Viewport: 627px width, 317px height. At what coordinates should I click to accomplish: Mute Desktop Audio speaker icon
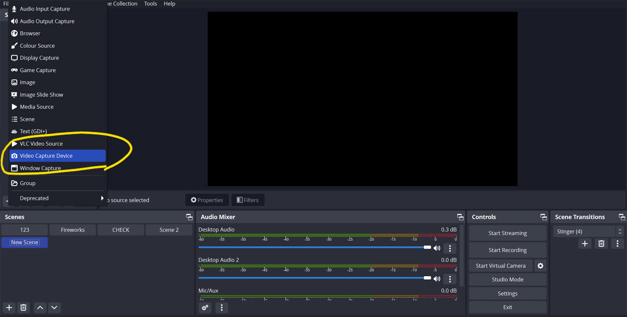(x=437, y=248)
